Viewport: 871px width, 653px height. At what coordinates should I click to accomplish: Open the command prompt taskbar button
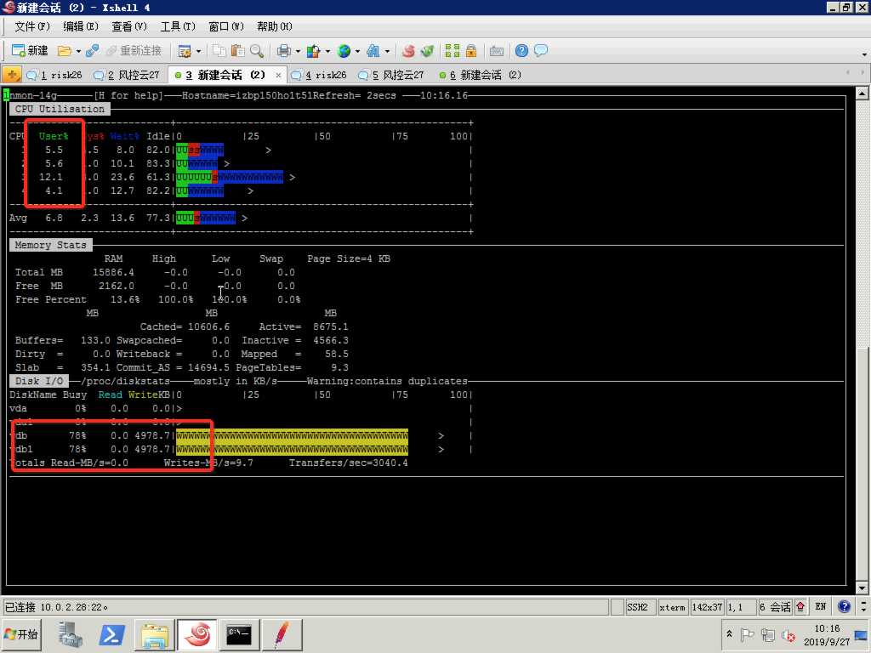[x=239, y=634]
